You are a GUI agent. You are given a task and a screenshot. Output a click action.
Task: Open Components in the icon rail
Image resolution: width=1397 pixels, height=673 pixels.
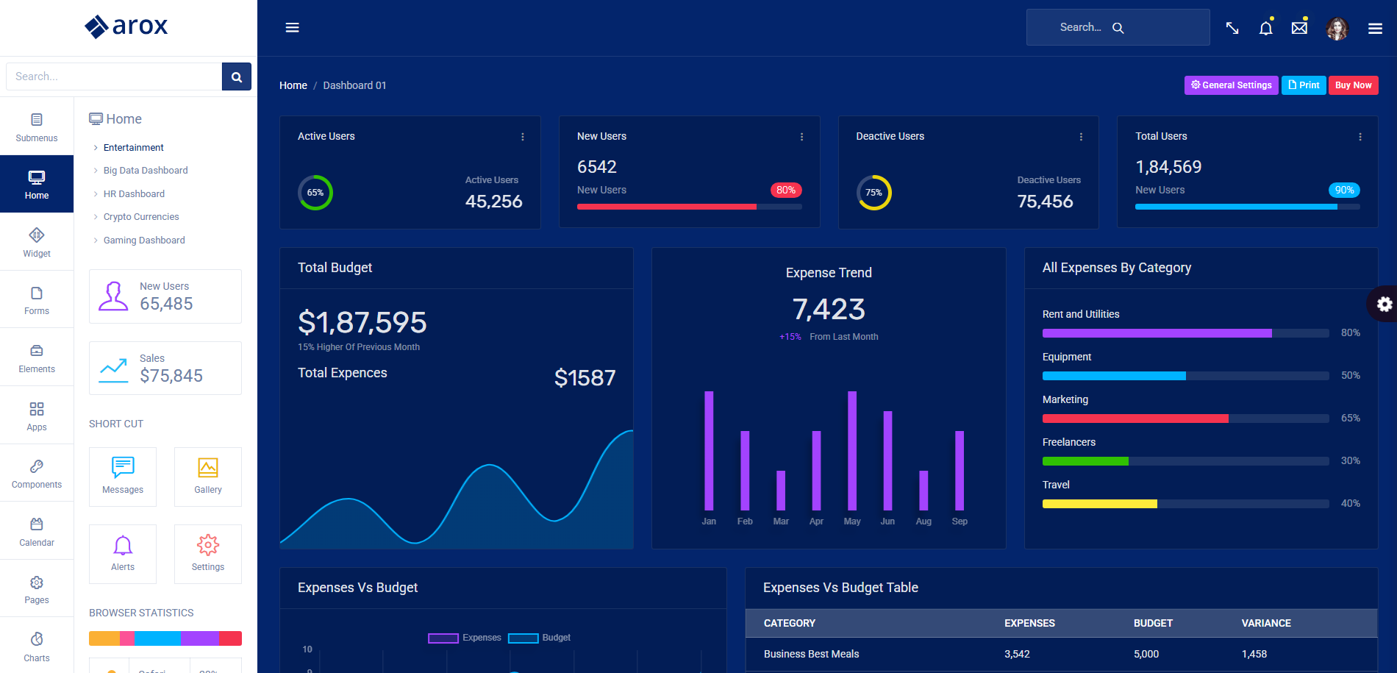(37, 473)
